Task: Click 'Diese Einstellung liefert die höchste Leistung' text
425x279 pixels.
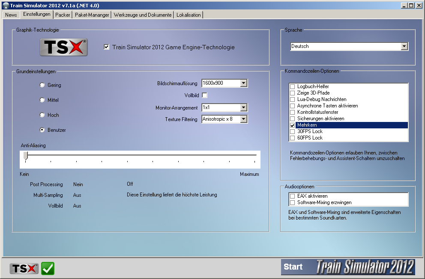Action: (172, 195)
